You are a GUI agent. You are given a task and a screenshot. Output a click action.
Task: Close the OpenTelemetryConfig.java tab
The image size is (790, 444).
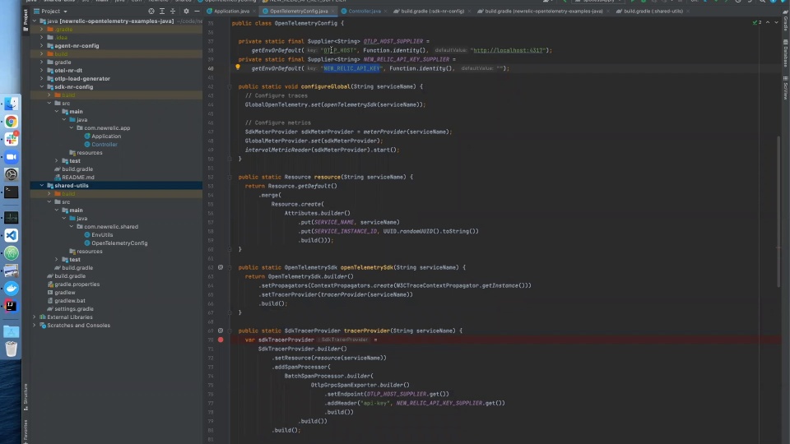[x=333, y=11]
